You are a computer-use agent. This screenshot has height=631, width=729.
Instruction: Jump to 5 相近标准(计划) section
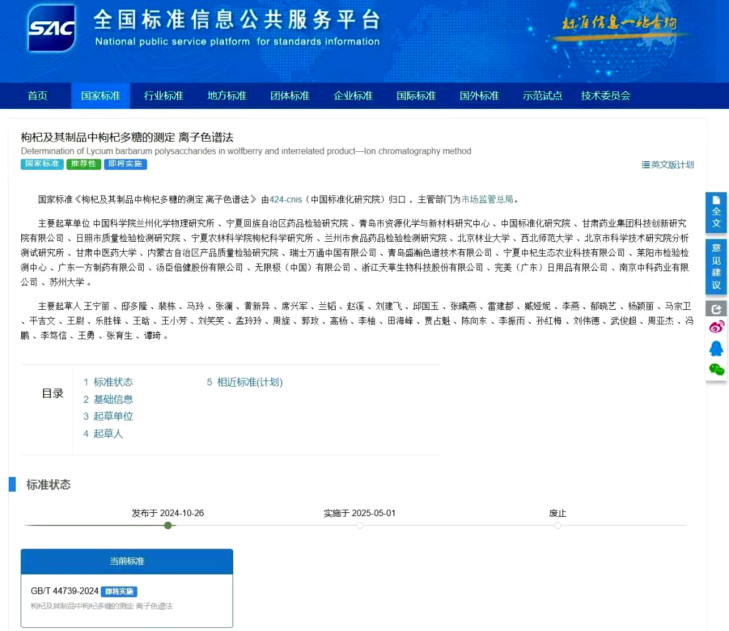(245, 382)
